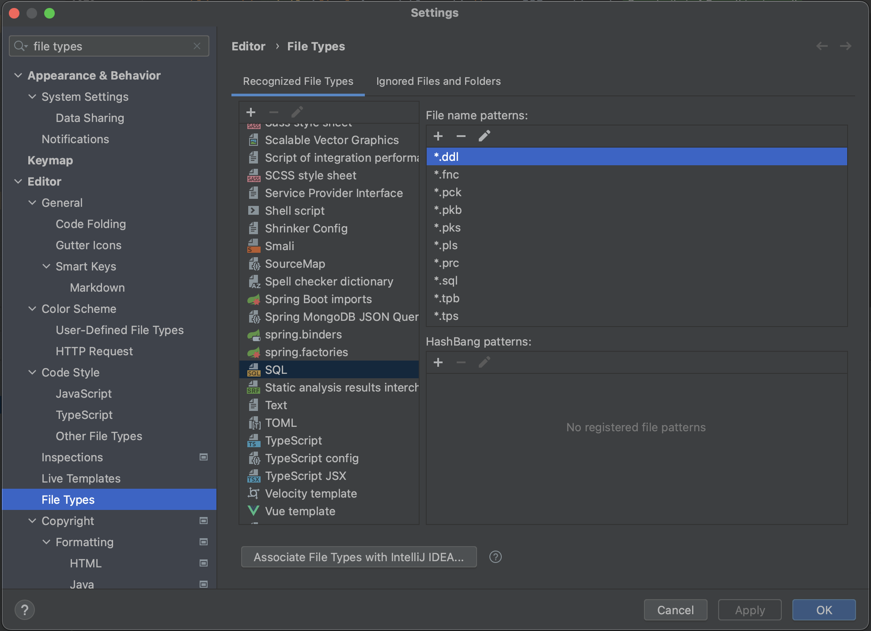Select the Text file type
The height and width of the screenshot is (631, 871).
point(329,405)
